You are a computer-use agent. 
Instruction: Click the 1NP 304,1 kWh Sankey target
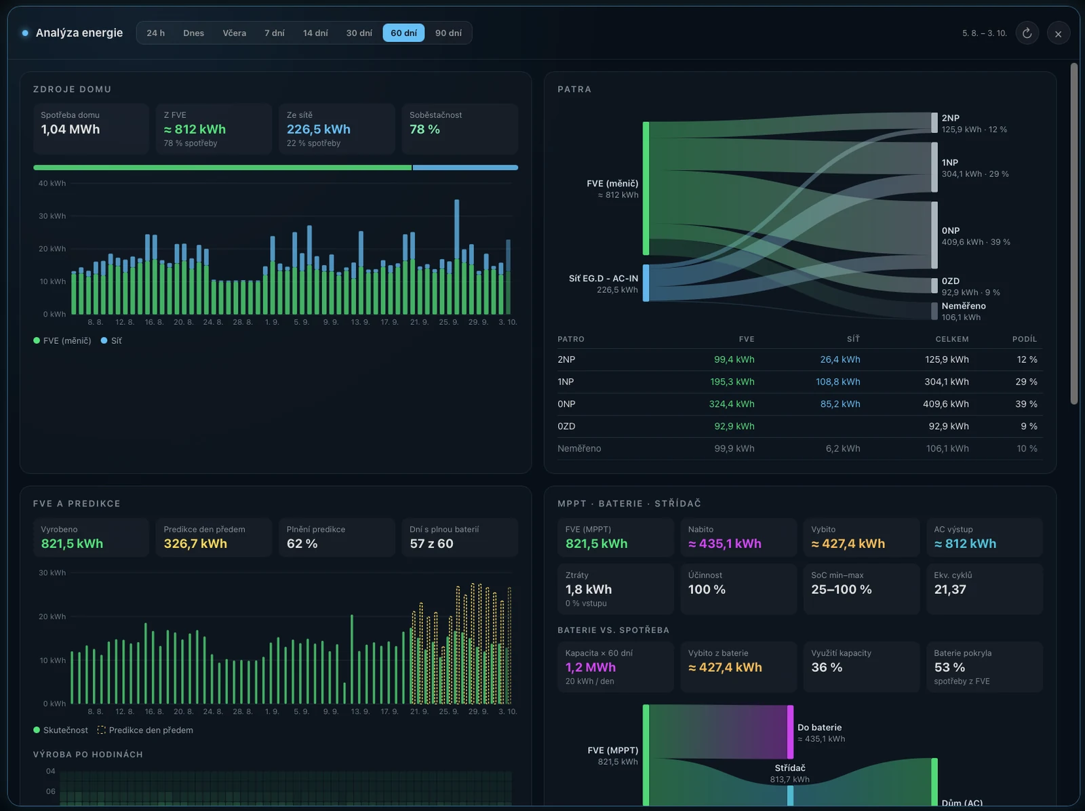[x=934, y=167]
